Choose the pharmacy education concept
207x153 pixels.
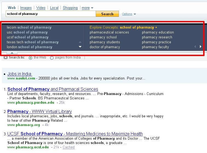point(158,32)
